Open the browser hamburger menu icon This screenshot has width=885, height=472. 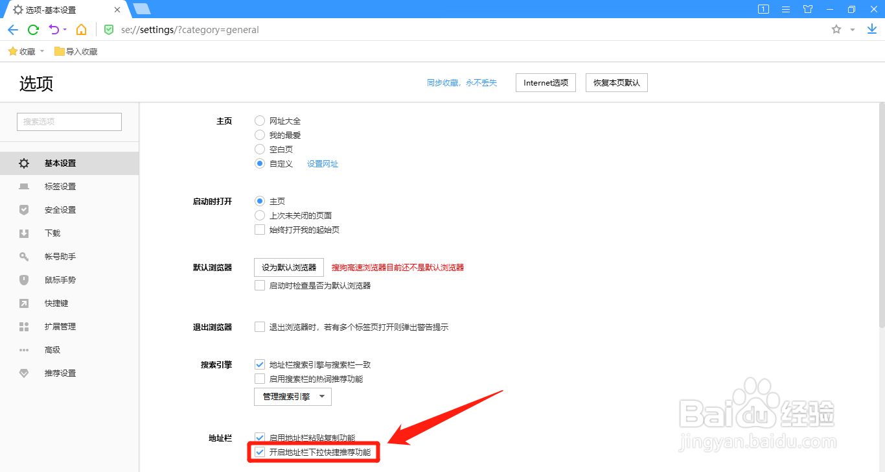(x=786, y=9)
